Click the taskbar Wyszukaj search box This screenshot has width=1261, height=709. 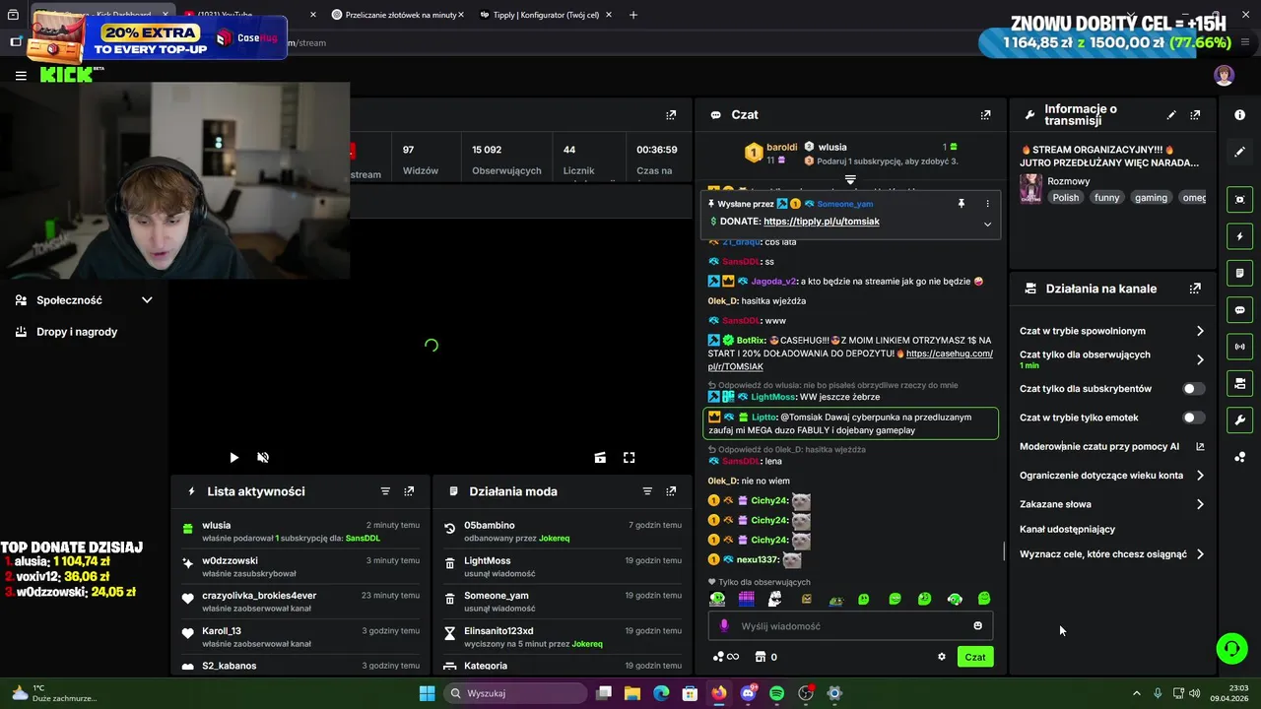coord(513,693)
